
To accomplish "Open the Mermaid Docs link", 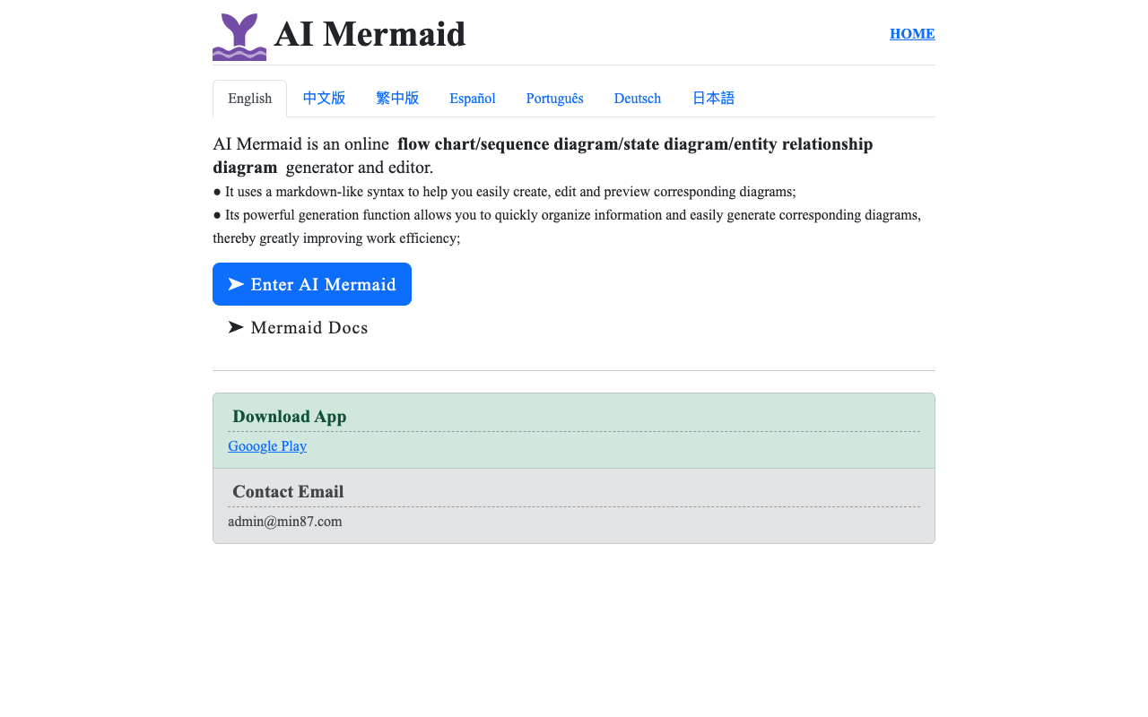I will (x=298, y=327).
